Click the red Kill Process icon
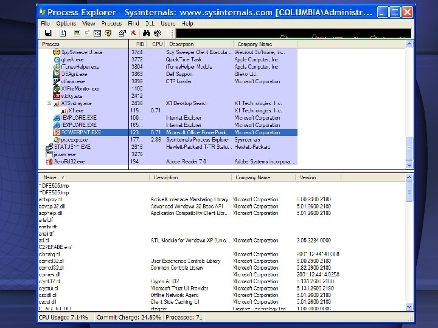Screen dimensions: 438x328 [133, 33]
